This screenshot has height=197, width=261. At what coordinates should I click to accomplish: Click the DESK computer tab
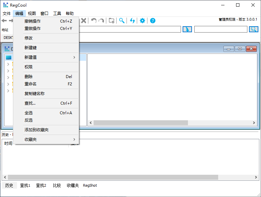8,38
